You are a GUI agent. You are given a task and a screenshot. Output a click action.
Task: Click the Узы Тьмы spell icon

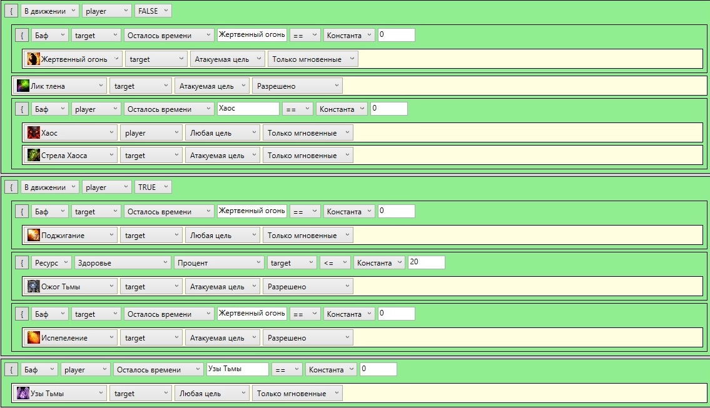click(24, 394)
